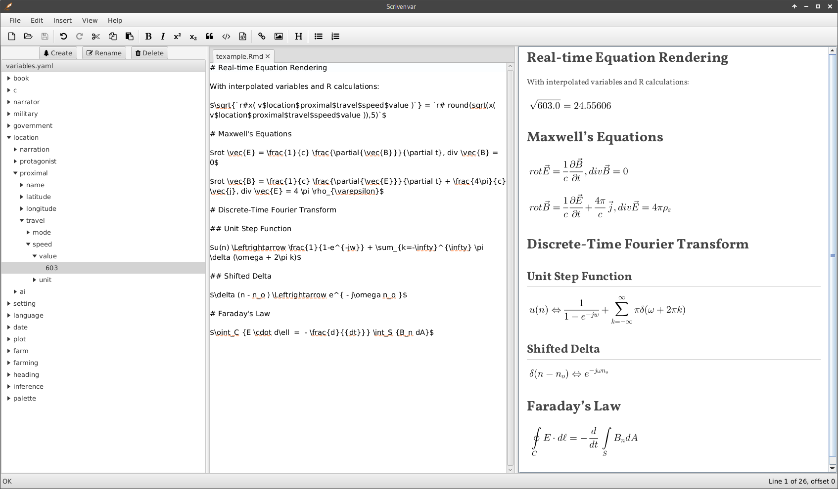Screen dimensions: 838x489
Task: Apply superscript formatting from the toolbar
Action: click(x=177, y=36)
